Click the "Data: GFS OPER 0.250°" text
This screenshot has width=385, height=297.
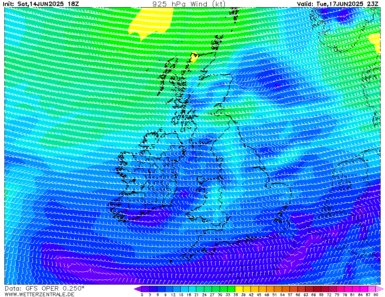45,288
